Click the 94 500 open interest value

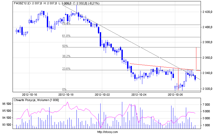coord(7,118)
